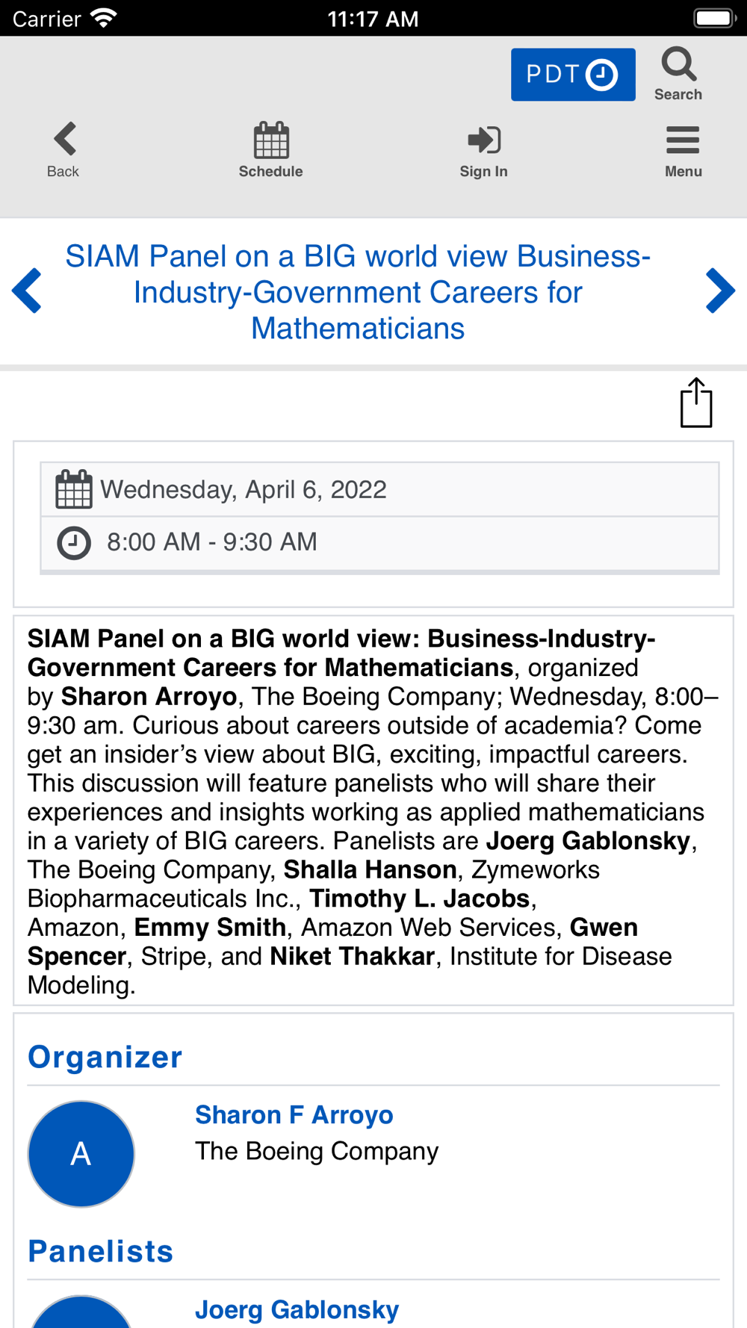This screenshot has height=1328, width=747.
Task: Go to next session with right chevron
Action: pos(720,291)
